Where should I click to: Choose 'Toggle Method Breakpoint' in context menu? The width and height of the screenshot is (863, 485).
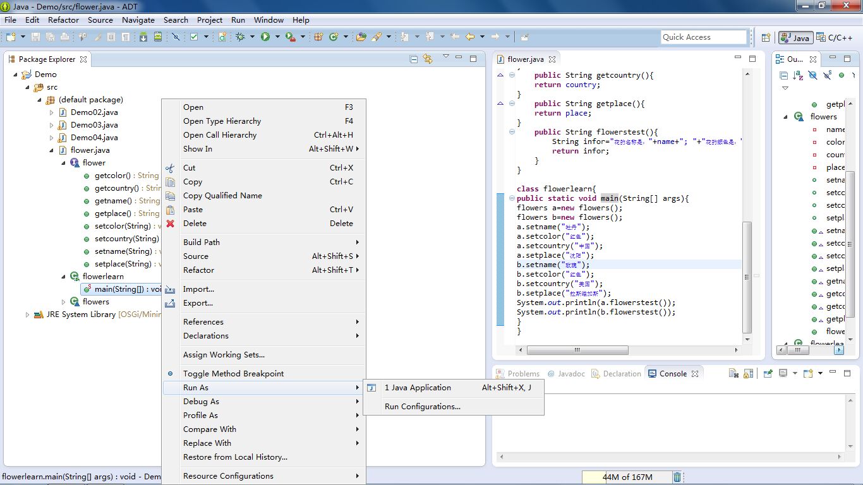click(x=264, y=374)
